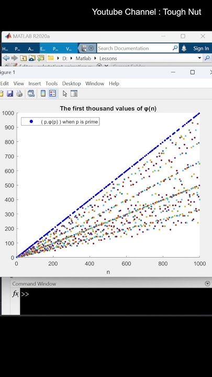Screen dimensions: 212x377
Task: Expand the arrow before D: in path
Action: (x=59, y=58)
